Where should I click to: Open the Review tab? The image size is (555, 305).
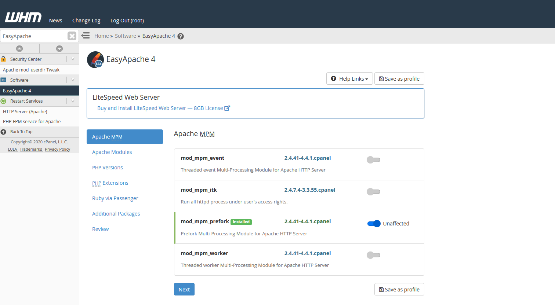tap(101, 229)
